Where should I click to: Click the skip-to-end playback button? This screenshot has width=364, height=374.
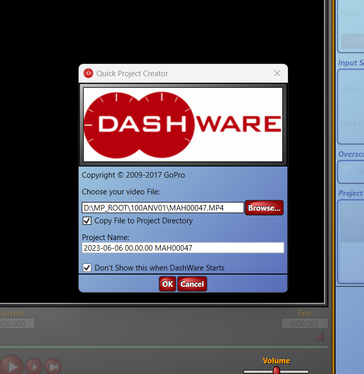click(53, 366)
